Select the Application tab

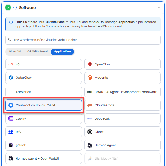tap(62, 52)
